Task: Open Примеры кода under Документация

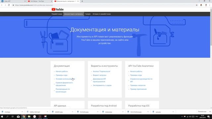Action: click(62, 75)
